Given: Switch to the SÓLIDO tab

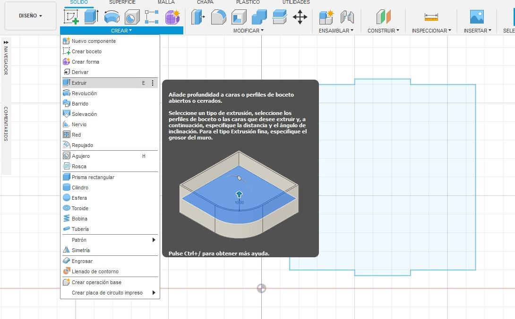Looking at the screenshot, I should point(79,2).
